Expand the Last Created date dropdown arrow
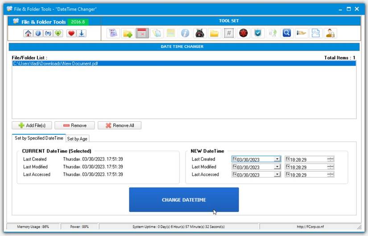This screenshot has width=368, height=236. (277, 159)
